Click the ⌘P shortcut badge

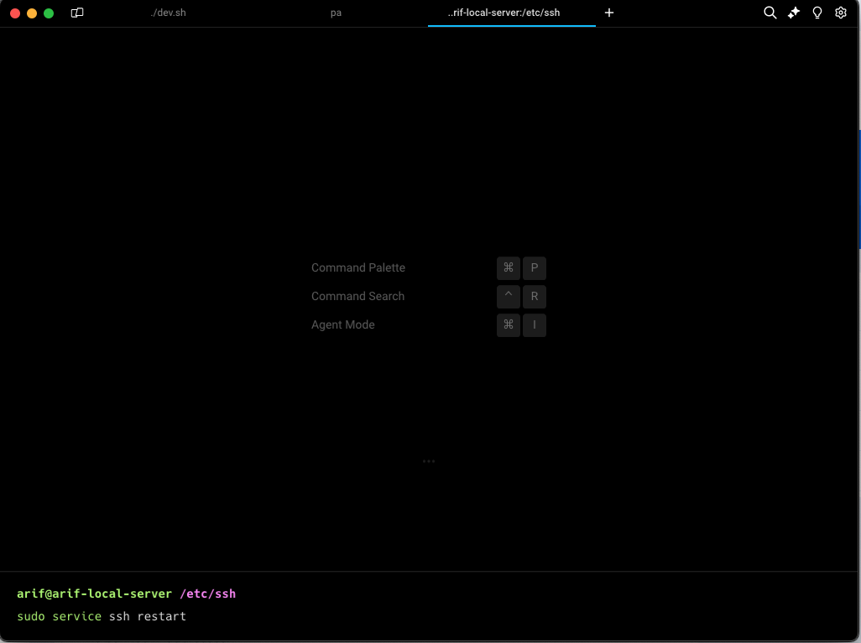pos(521,267)
